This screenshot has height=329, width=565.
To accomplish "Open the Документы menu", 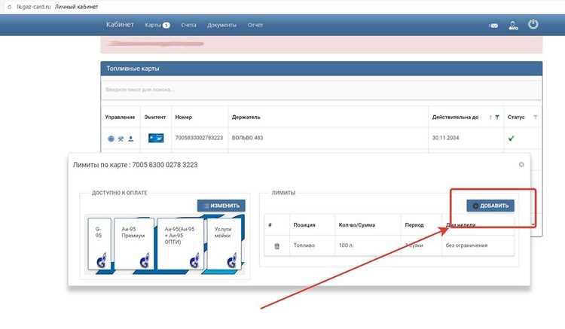I will tap(221, 25).
